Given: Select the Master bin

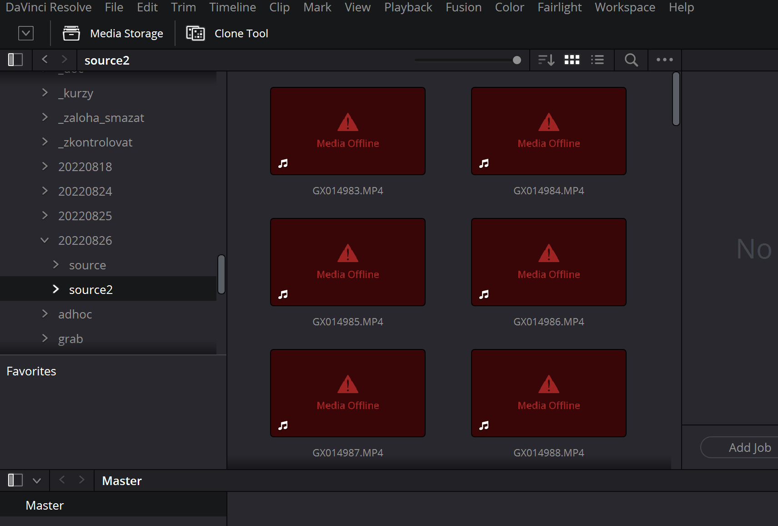Looking at the screenshot, I should point(45,506).
